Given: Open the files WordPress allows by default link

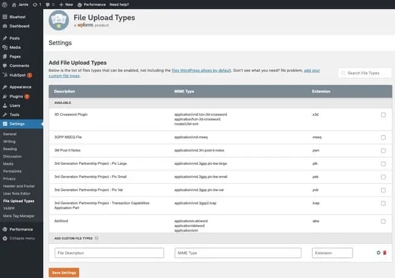Looking at the screenshot, I should point(201,71).
